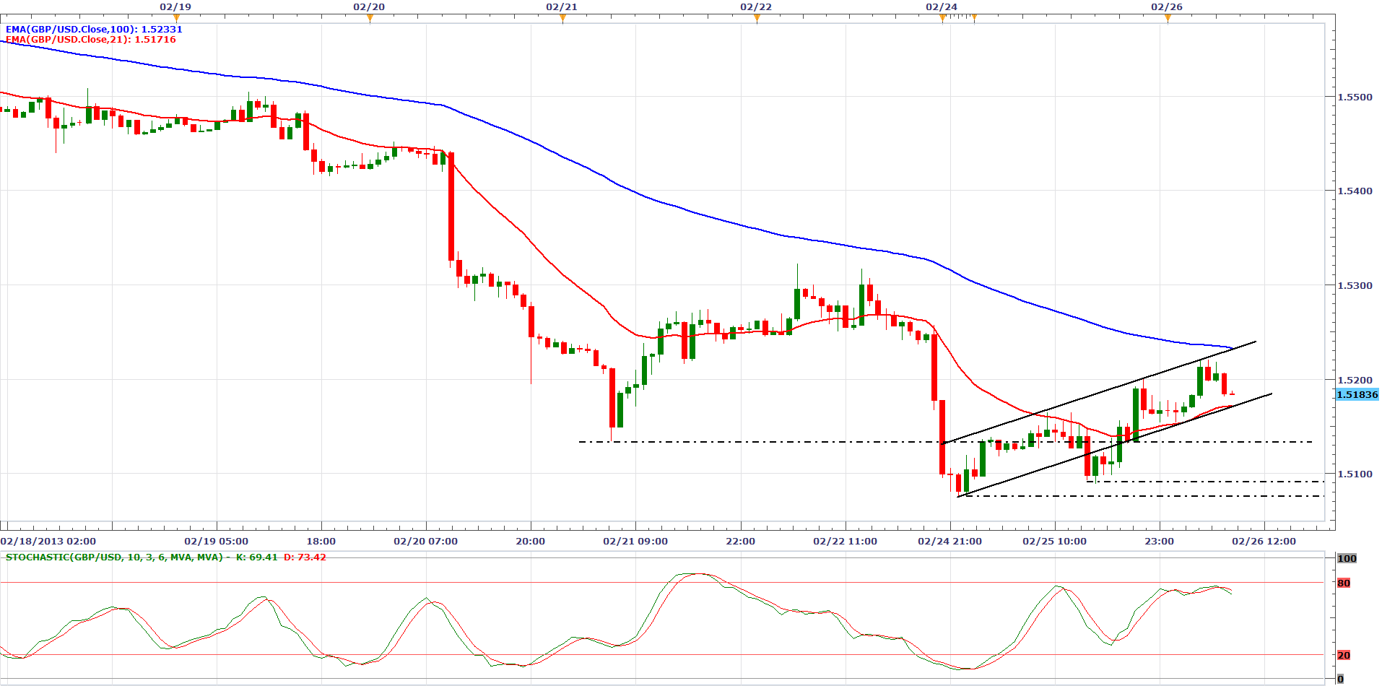Click the STOCHASTIC indicator title label
The width and height of the screenshot is (1382, 686).
coord(114,557)
